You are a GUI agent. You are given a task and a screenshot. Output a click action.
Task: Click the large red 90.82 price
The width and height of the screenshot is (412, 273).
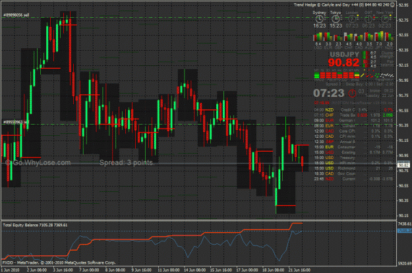click(343, 63)
